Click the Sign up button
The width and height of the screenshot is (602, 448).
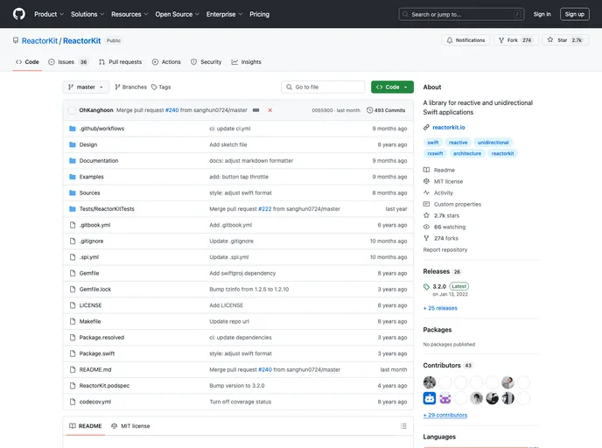pos(574,14)
